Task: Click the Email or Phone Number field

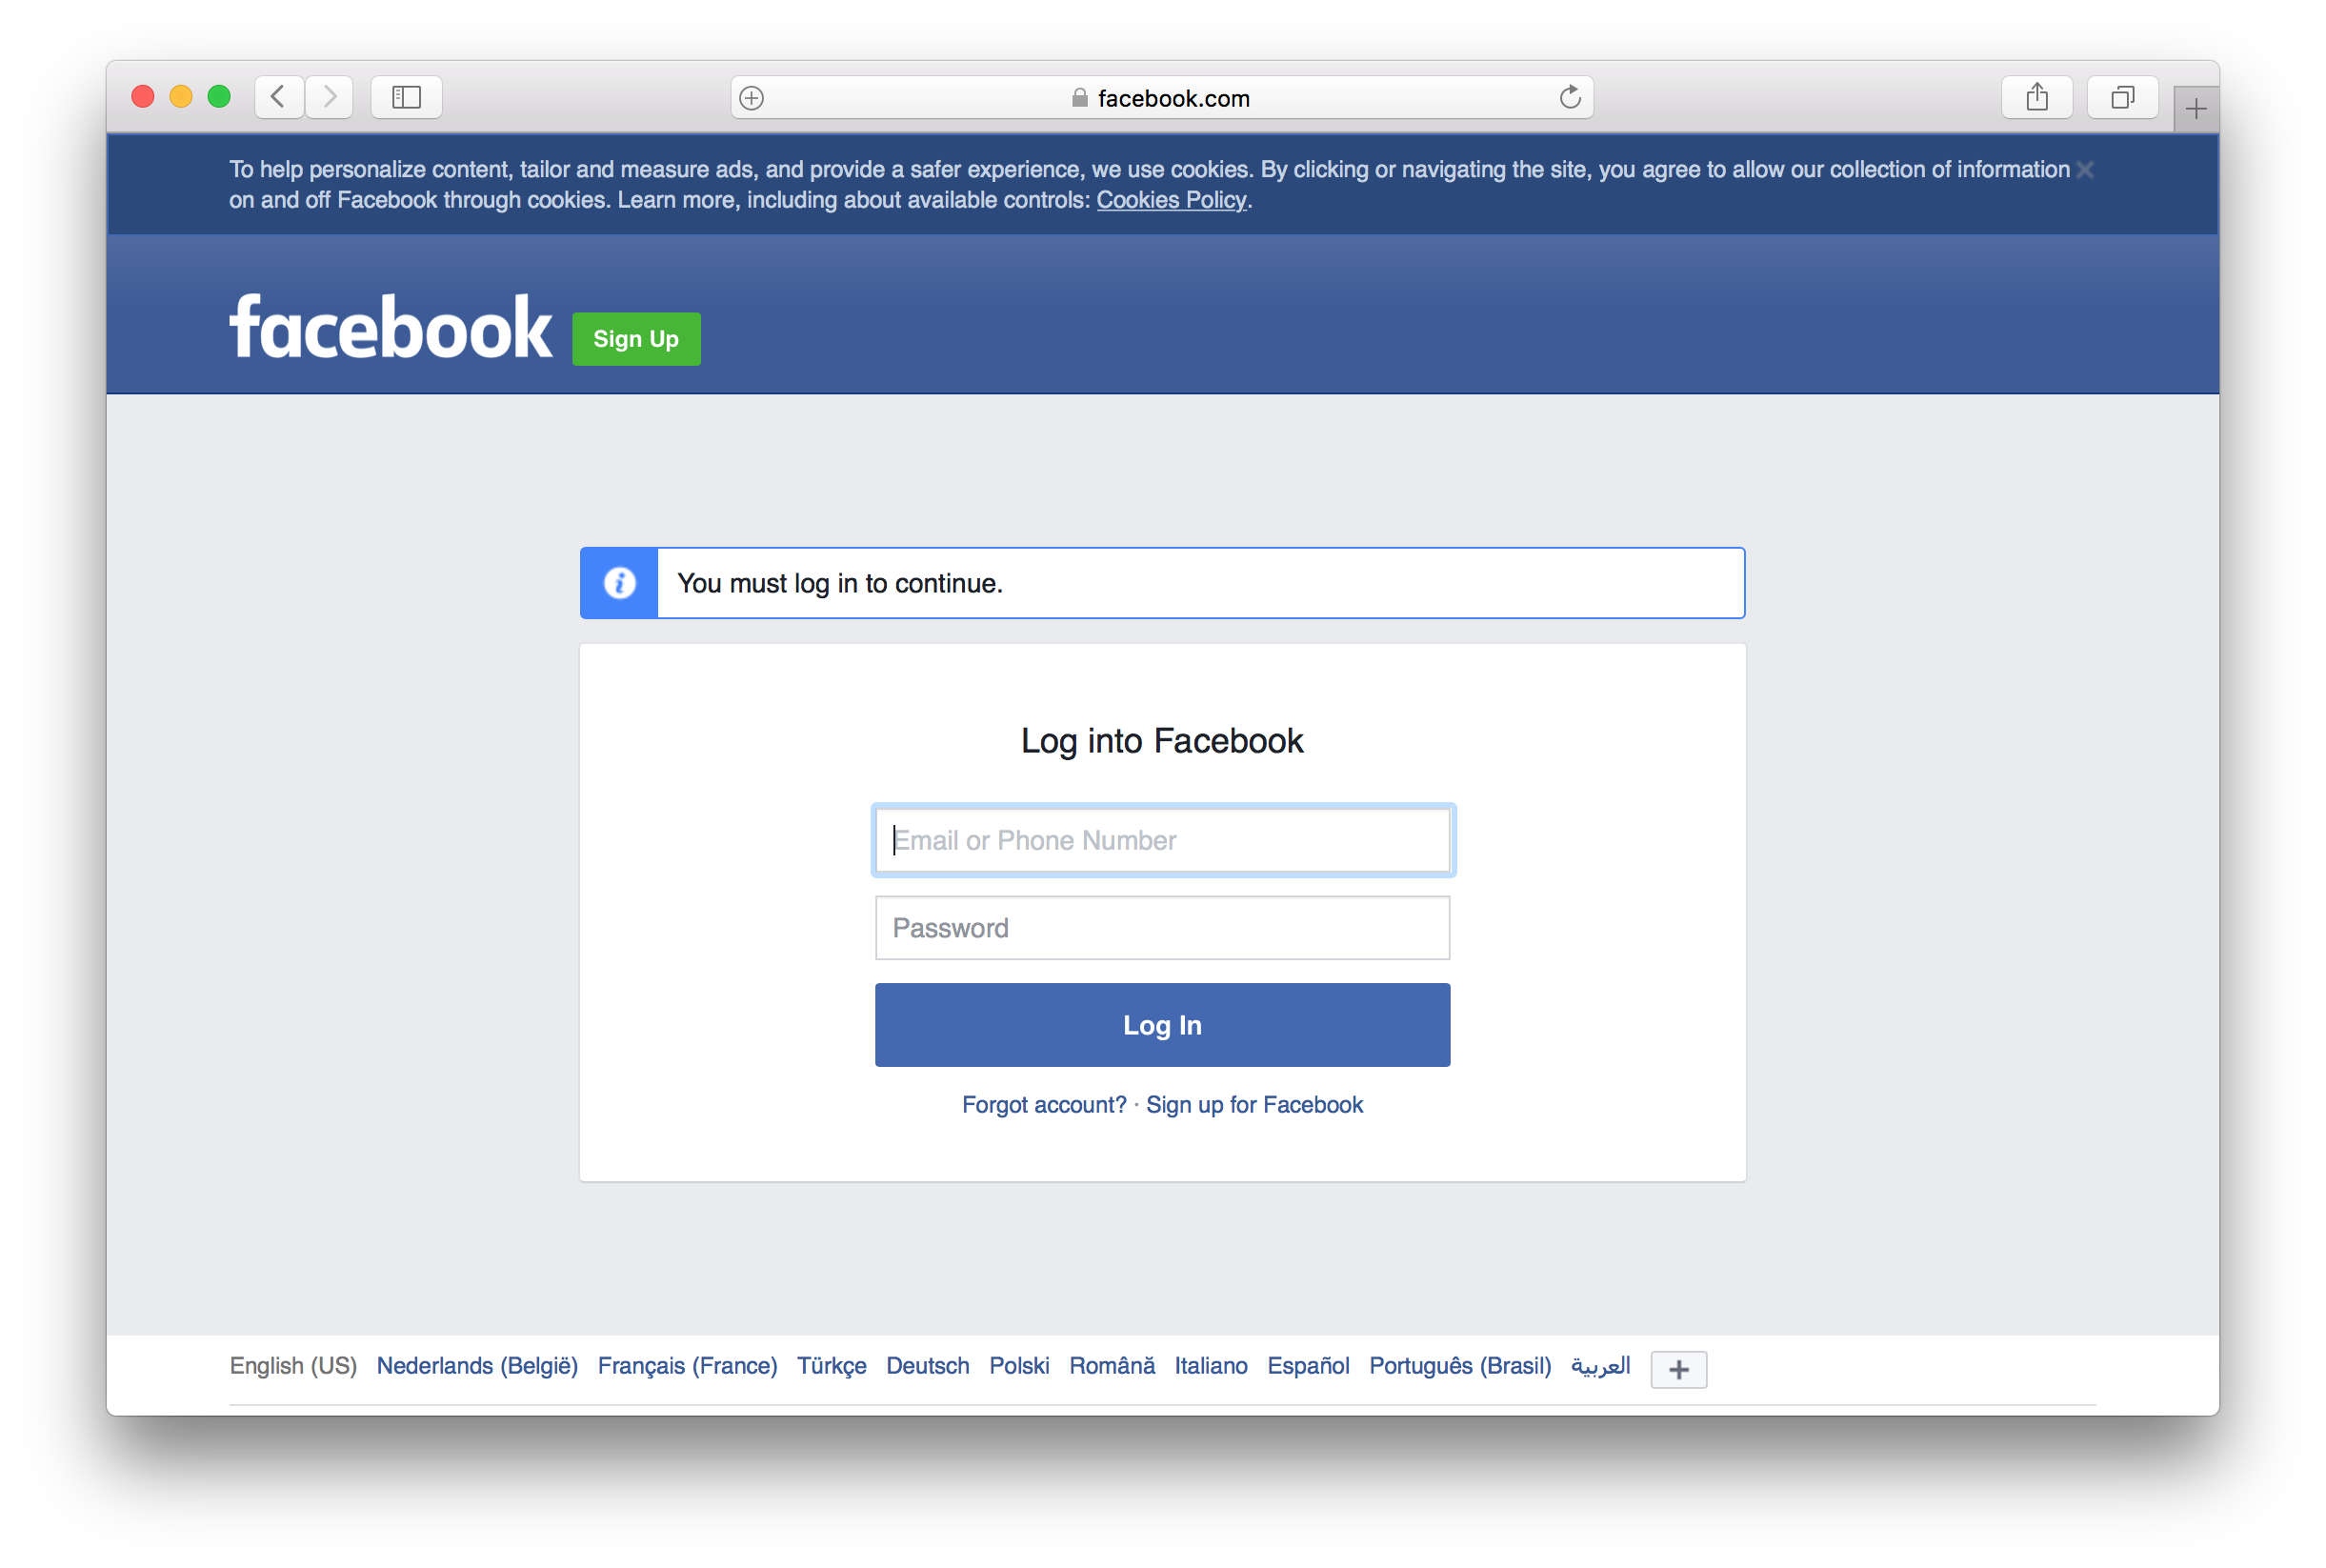Action: pyautogui.click(x=1163, y=840)
